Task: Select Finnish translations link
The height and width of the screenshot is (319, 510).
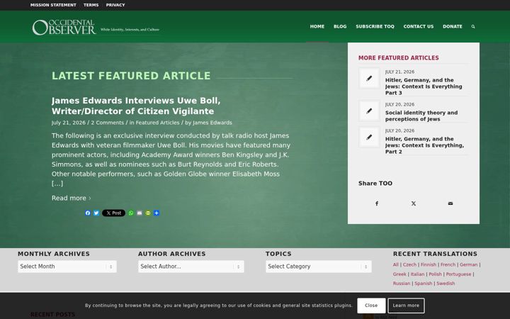Action: pyautogui.click(x=429, y=264)
